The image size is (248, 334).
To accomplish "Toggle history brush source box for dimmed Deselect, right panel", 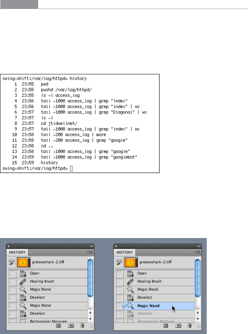I will coord(119,314).
